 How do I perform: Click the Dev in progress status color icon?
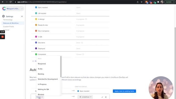[x=36, y=31]
